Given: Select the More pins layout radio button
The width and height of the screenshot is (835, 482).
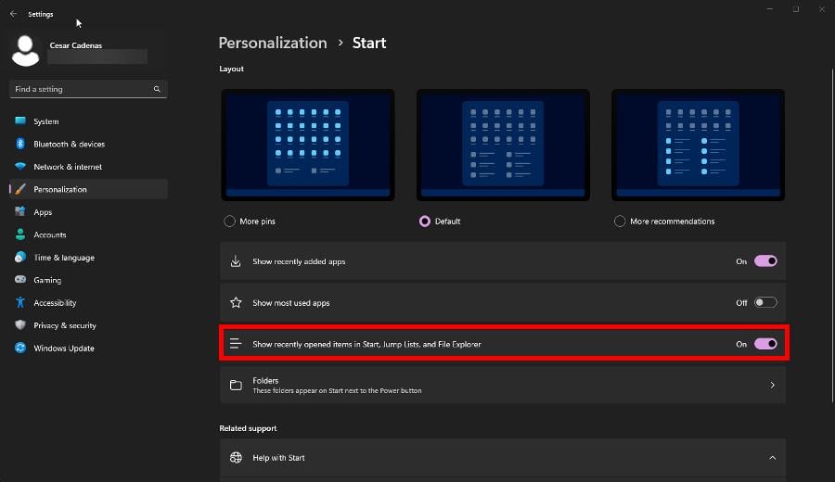Looking at the screenshot, I should click(x=229, y=222).
